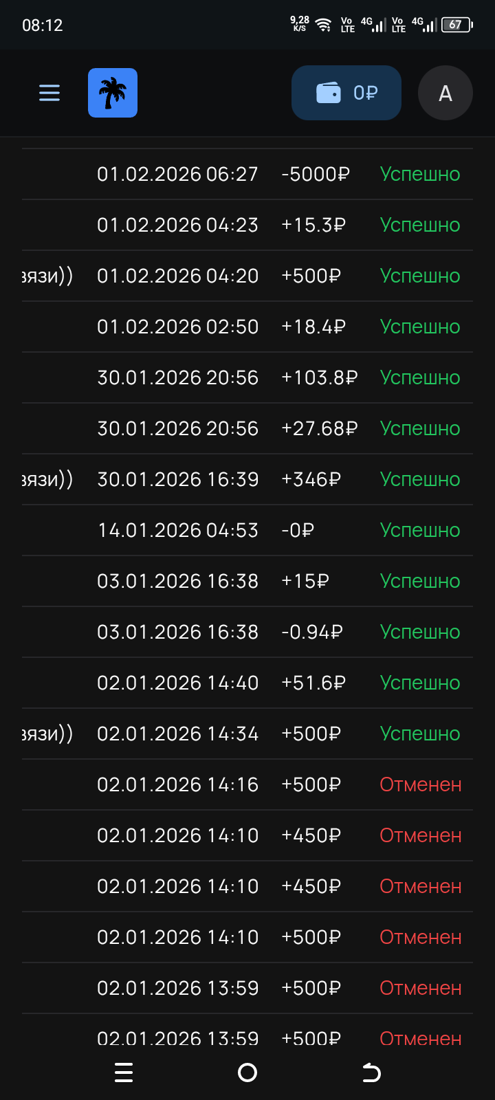Tap the Wi-Fi status icon
This screenshot has height=1100, width=495.
click(323, 25)
